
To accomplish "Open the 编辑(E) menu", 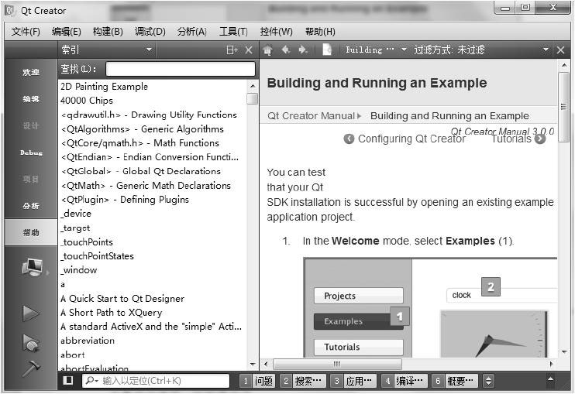I will 67,32.
